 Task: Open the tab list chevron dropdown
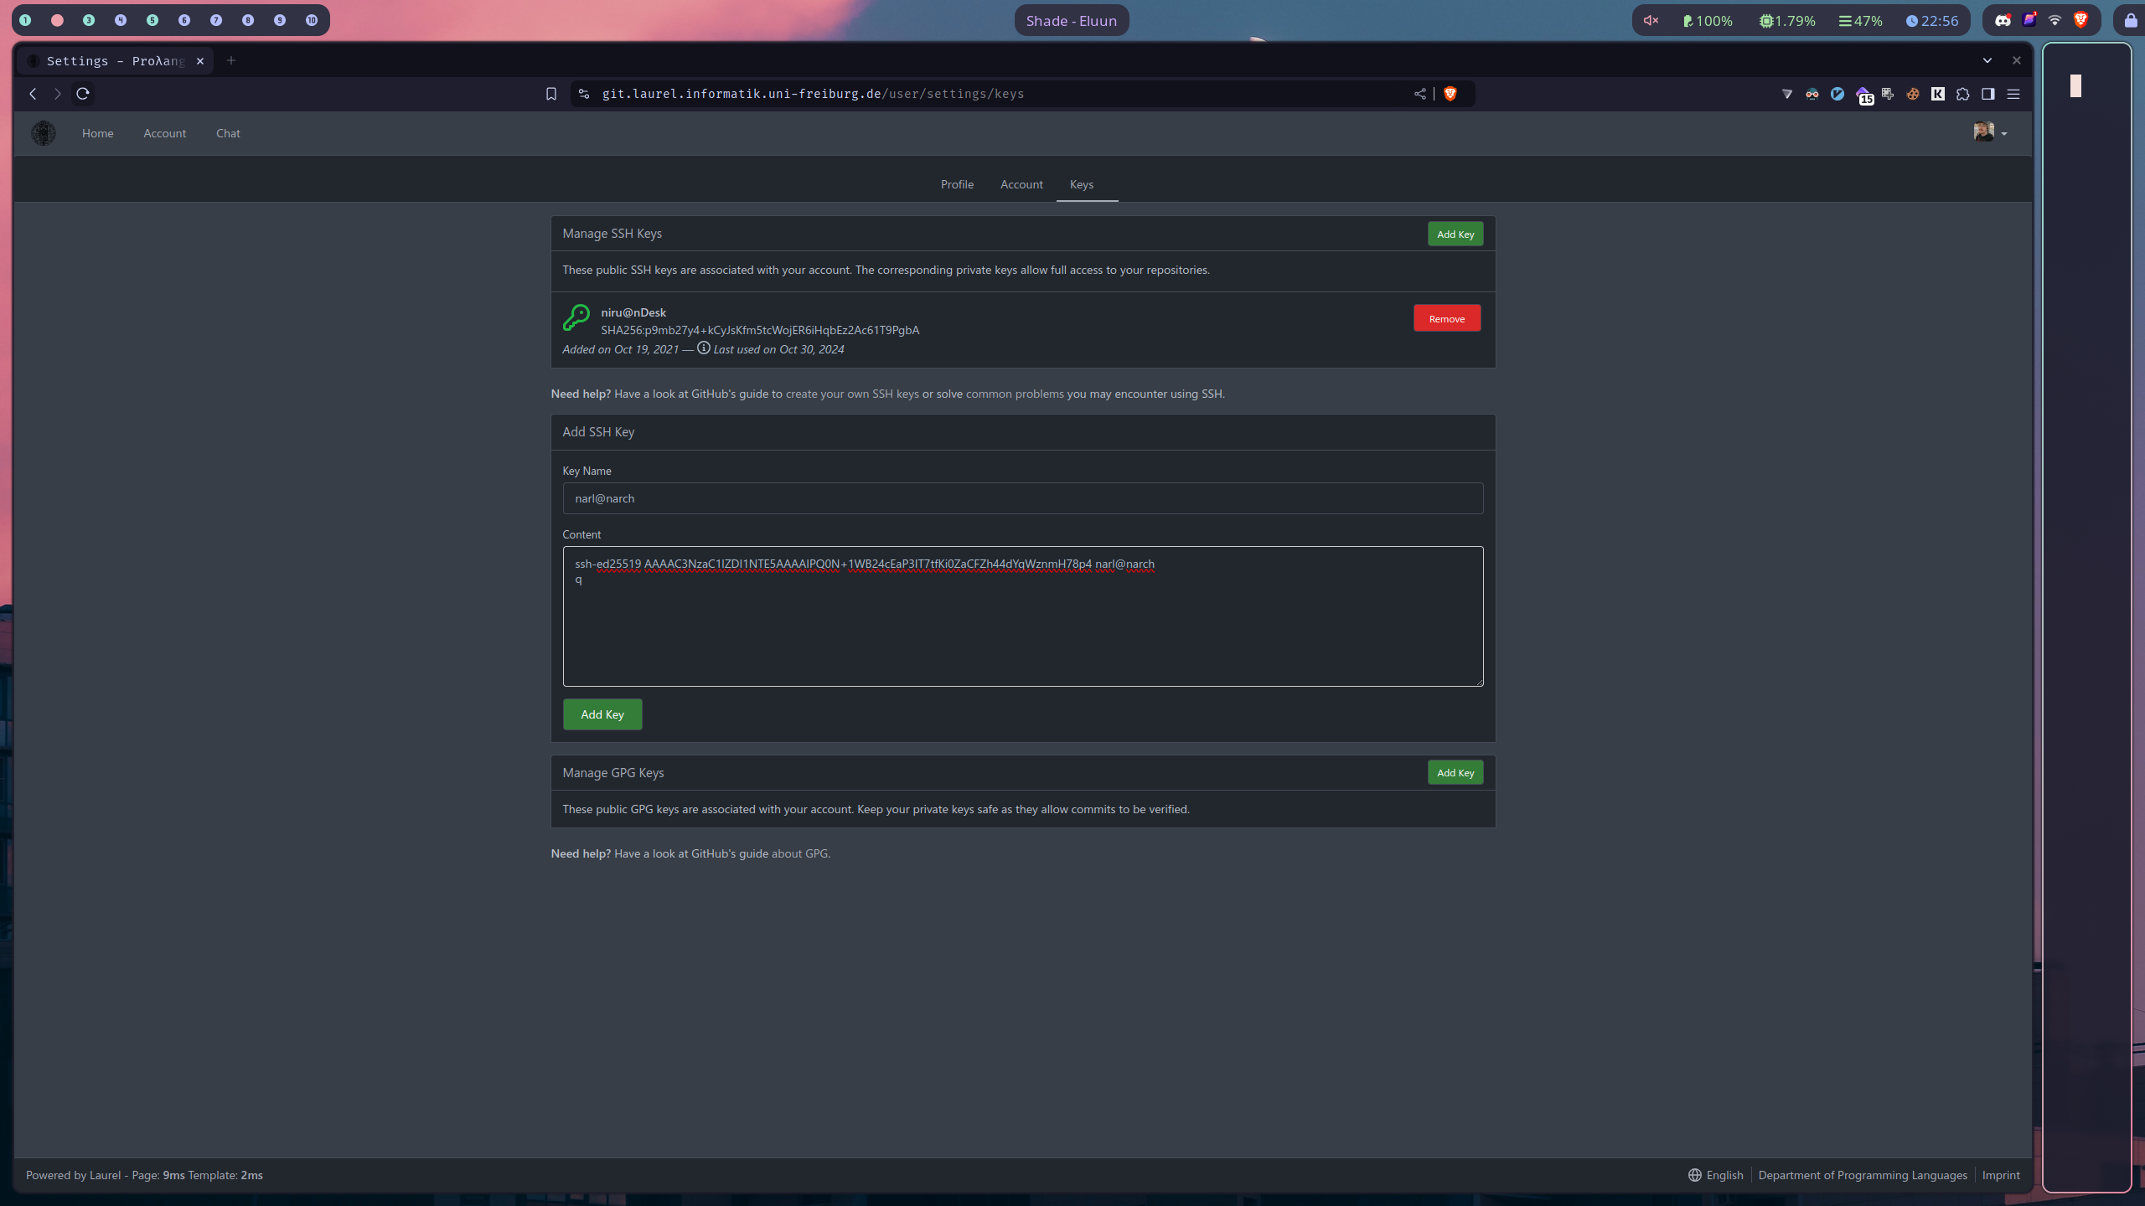click(1987, 60)
